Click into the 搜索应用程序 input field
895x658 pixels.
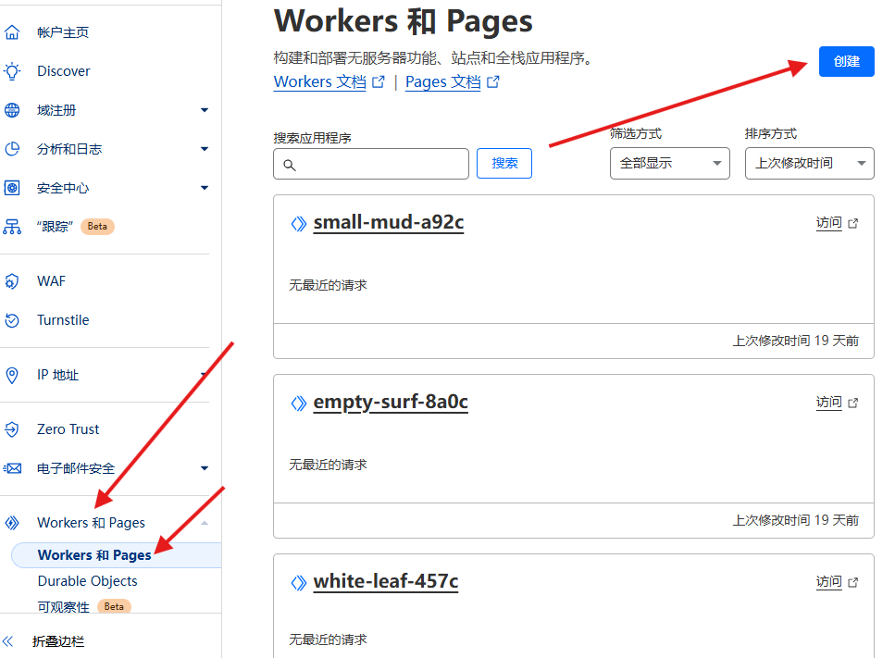[371, 164]
